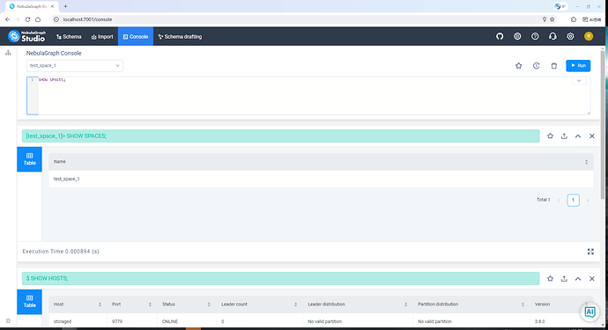Sort the Partition distribution column
608x330 pixels.
523,304
